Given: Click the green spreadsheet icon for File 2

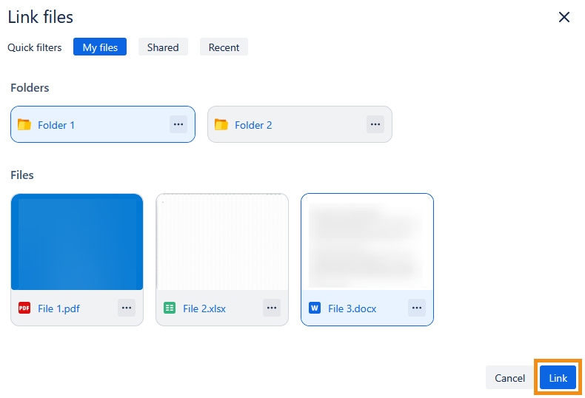Looking at the screenshot, I should [x=170, y=308].
